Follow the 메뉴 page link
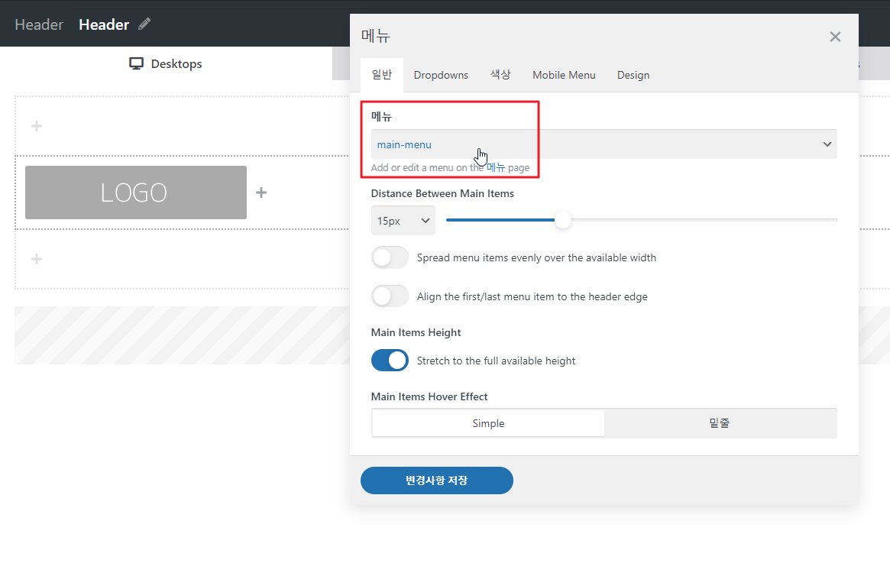The image size is (890, 563). click(496, 167)
